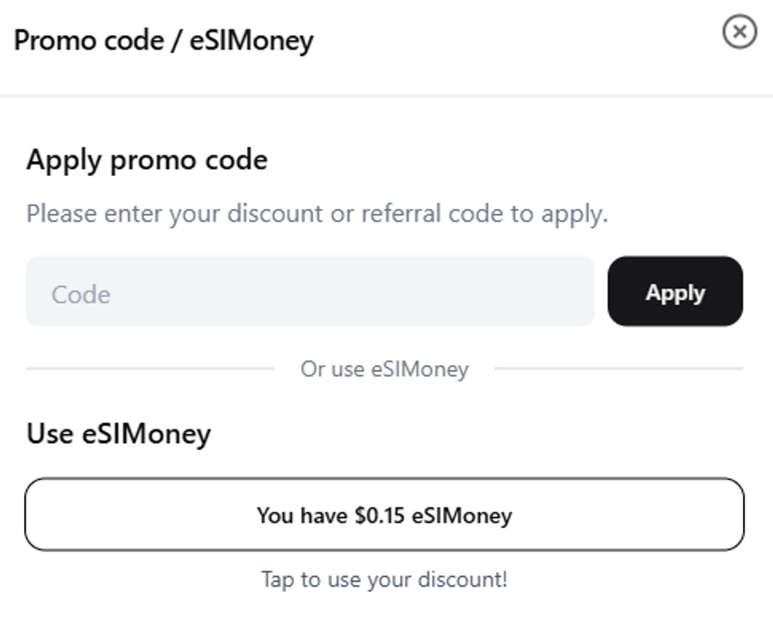Click the 'Promo code / eSIMoney' title
This screenshot has width=773, height=620.
pyautogui.click(x=163, y=40)
